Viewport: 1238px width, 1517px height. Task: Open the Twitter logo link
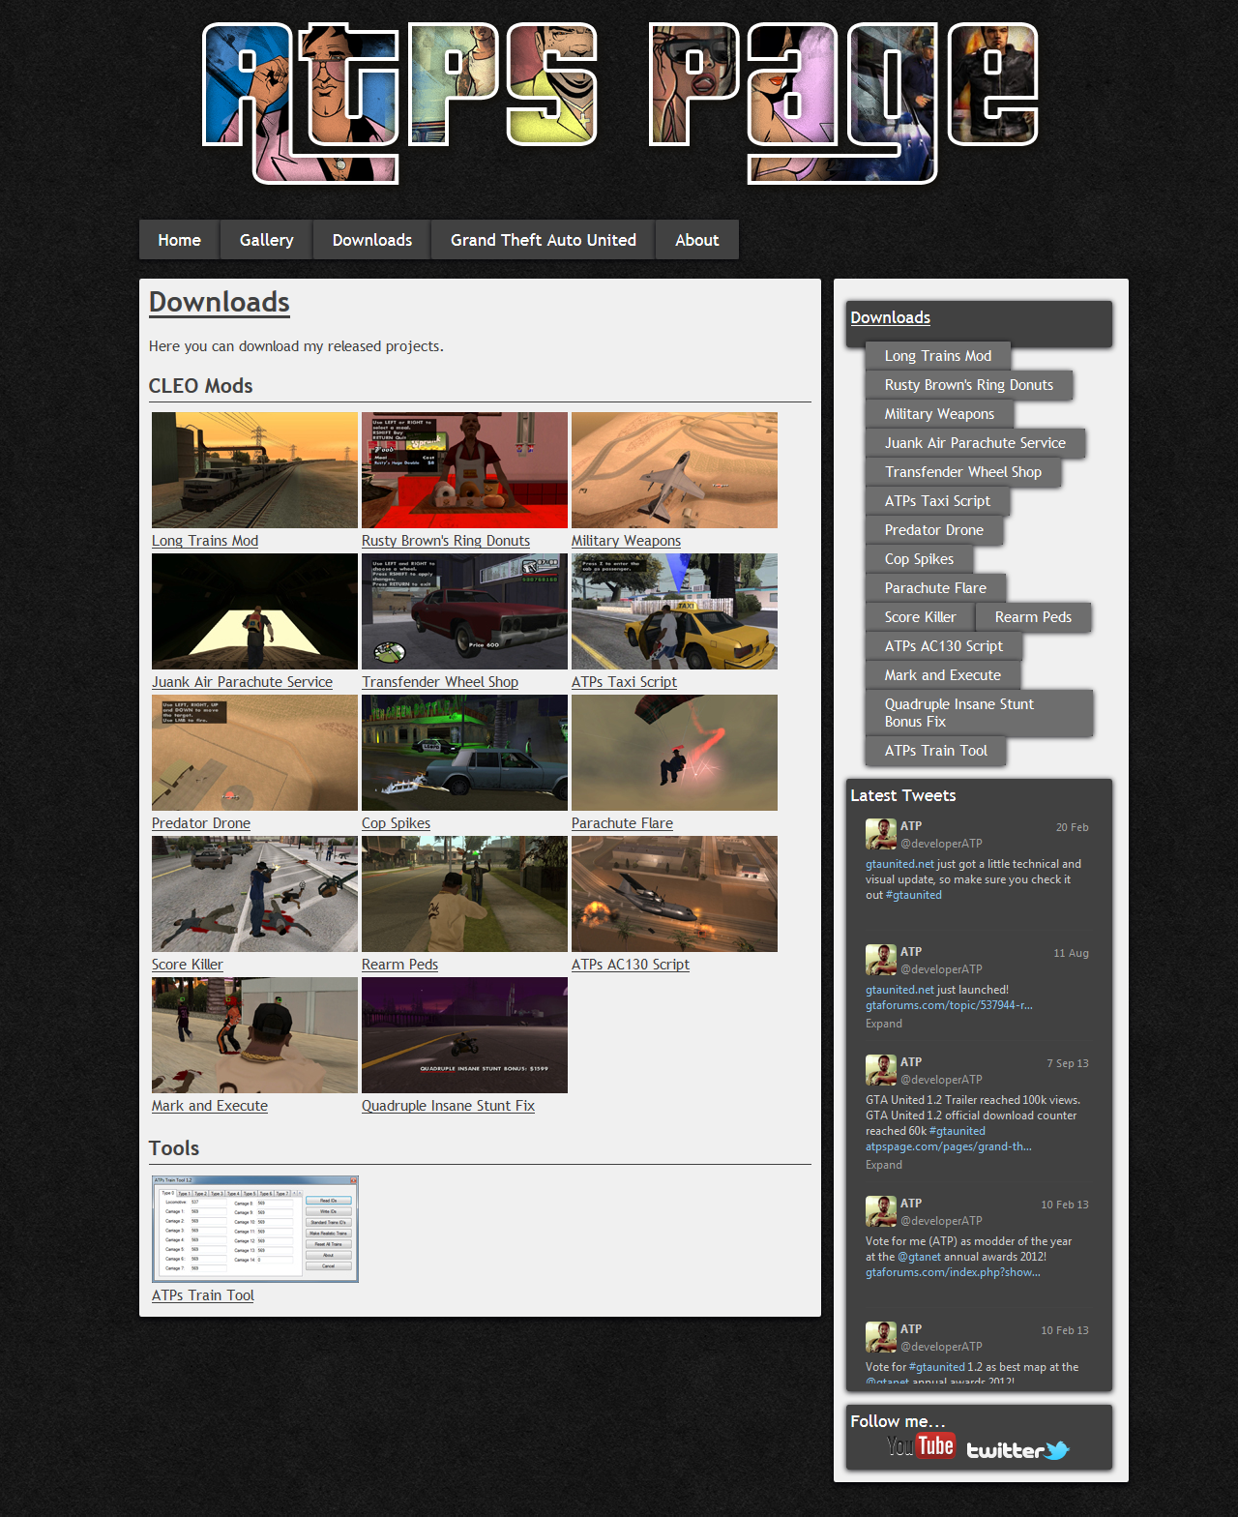click(1017, 1450)
